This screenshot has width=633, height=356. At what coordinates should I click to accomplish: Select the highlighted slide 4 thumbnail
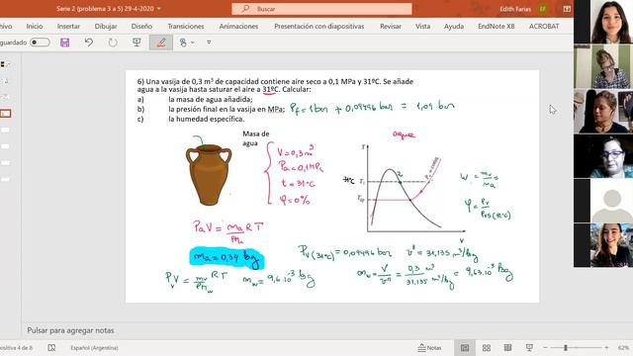6,114
